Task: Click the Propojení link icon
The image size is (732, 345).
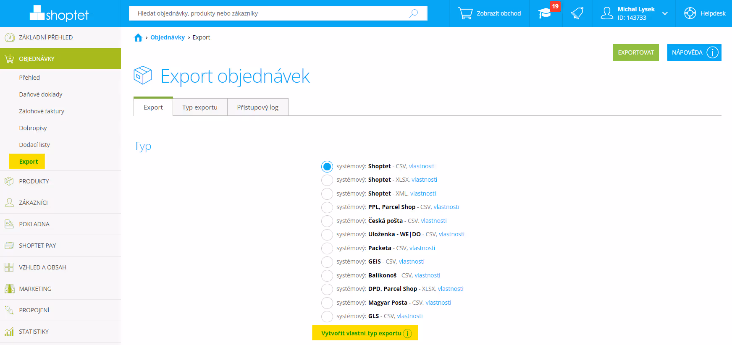Action: pos(9,310)
